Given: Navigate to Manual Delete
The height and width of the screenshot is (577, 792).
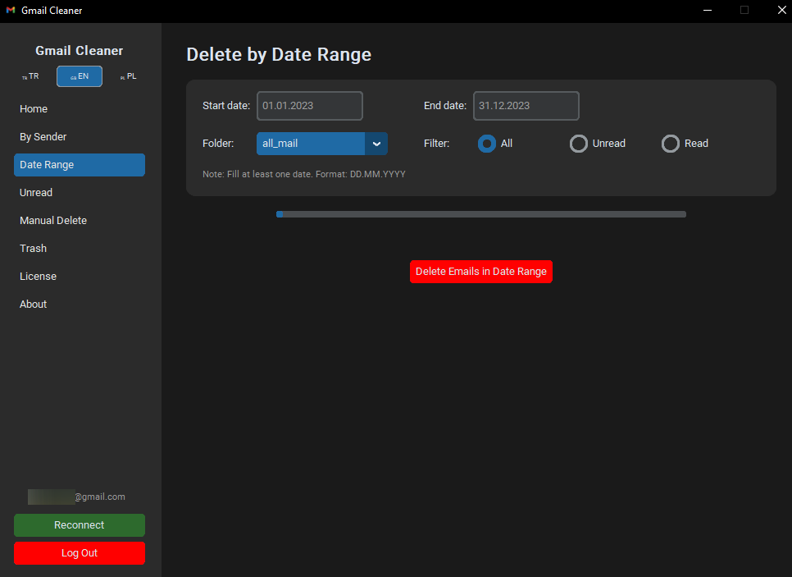Looking at the screenshot, I should pyautogui.click(x=80, y=221).
